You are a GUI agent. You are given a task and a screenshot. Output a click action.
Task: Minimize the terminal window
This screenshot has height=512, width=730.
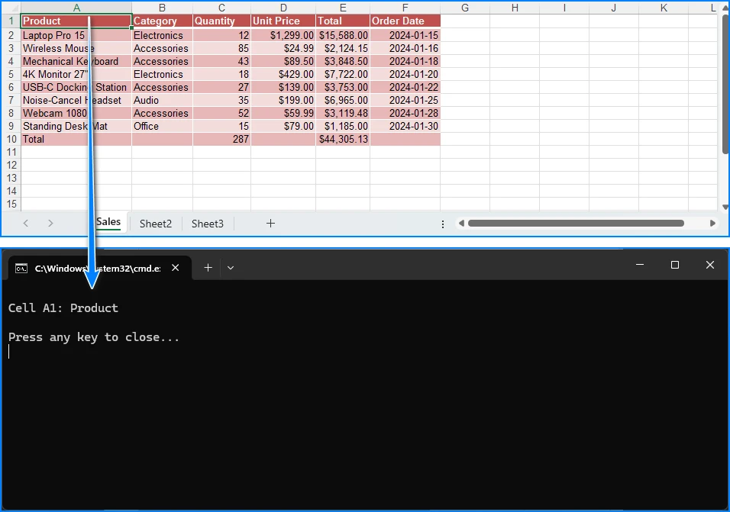(x=640, y=265)
